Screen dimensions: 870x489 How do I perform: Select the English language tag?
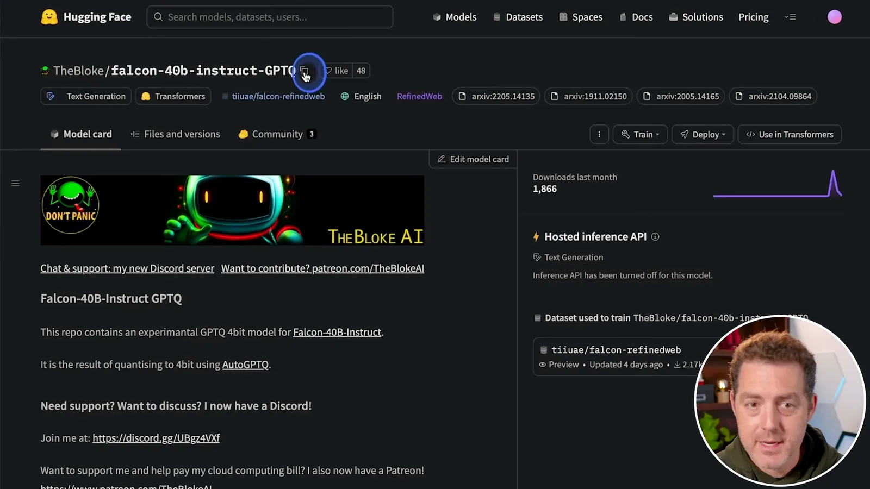pyautogui.click(x=361, y=96)
